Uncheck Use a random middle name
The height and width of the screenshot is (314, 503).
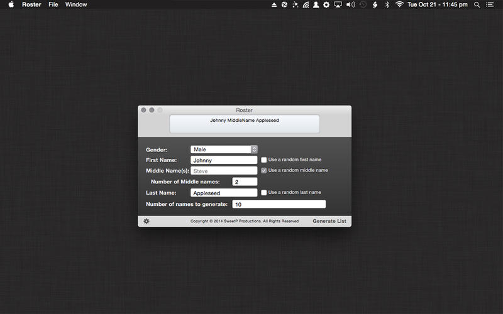[263, 170]
